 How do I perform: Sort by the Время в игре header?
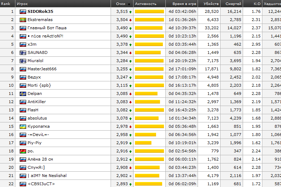(x=184, y=4)
